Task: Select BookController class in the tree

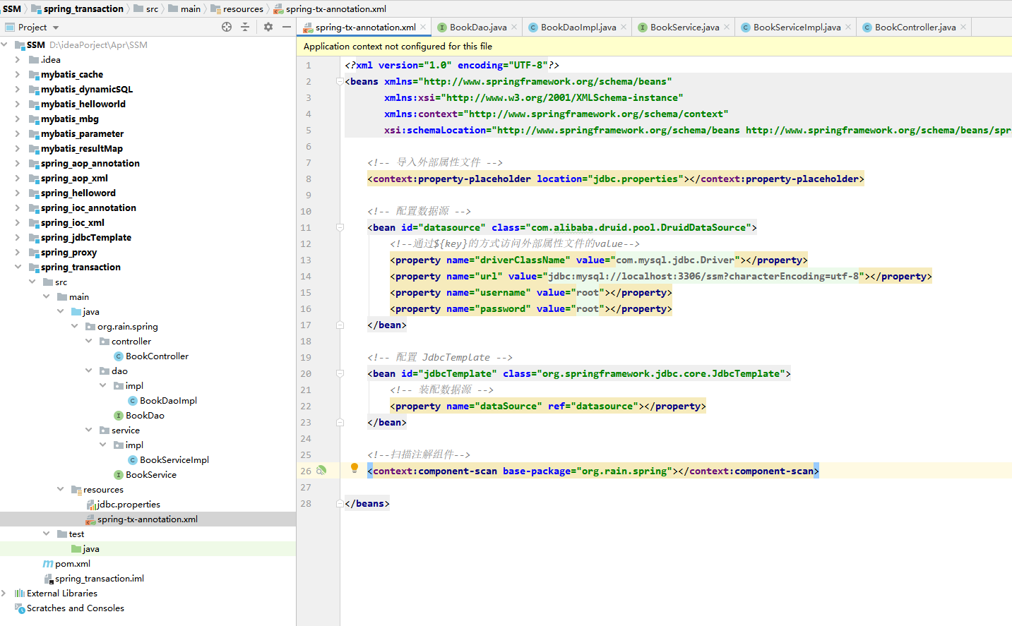Action: (x=157, y=356)
